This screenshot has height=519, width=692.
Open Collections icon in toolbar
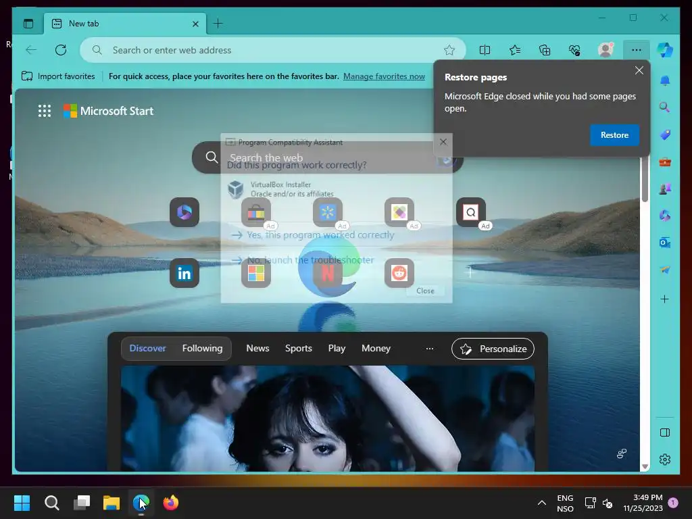coord(545,50)
